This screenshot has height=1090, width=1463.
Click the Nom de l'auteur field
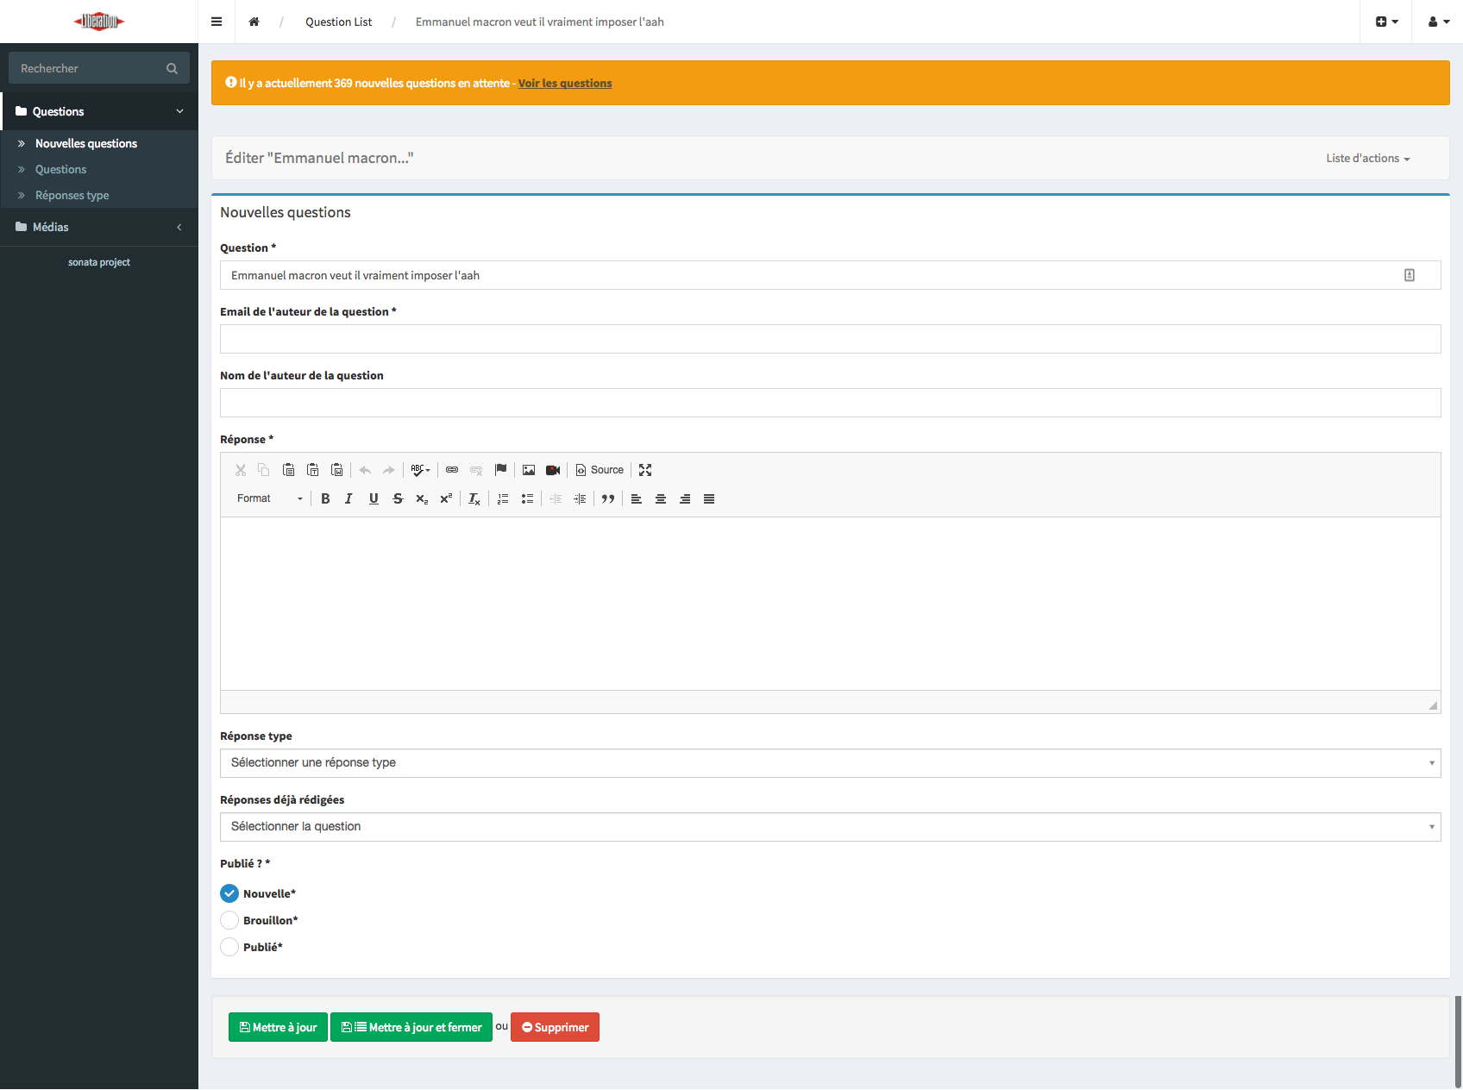click(831, 403)
